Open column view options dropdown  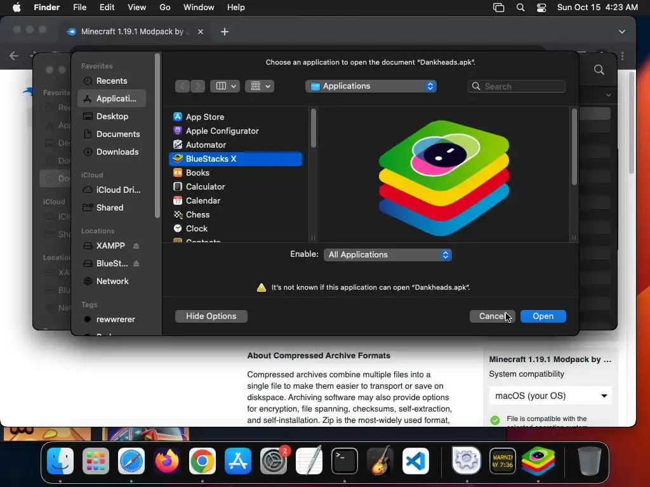(225, 86)
